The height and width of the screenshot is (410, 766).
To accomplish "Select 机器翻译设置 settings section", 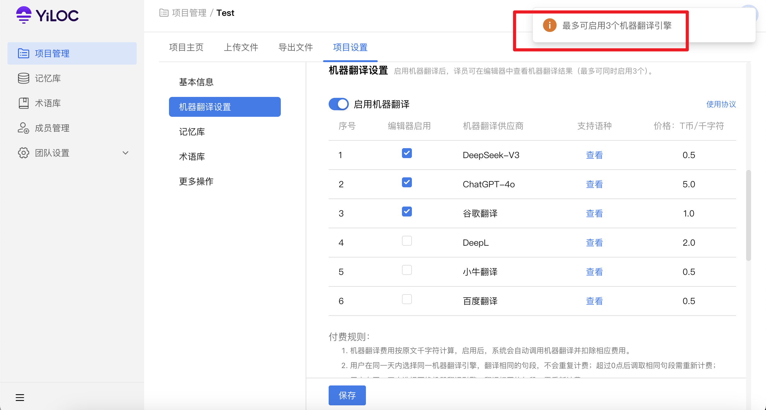I will click(x=225, y=107).
